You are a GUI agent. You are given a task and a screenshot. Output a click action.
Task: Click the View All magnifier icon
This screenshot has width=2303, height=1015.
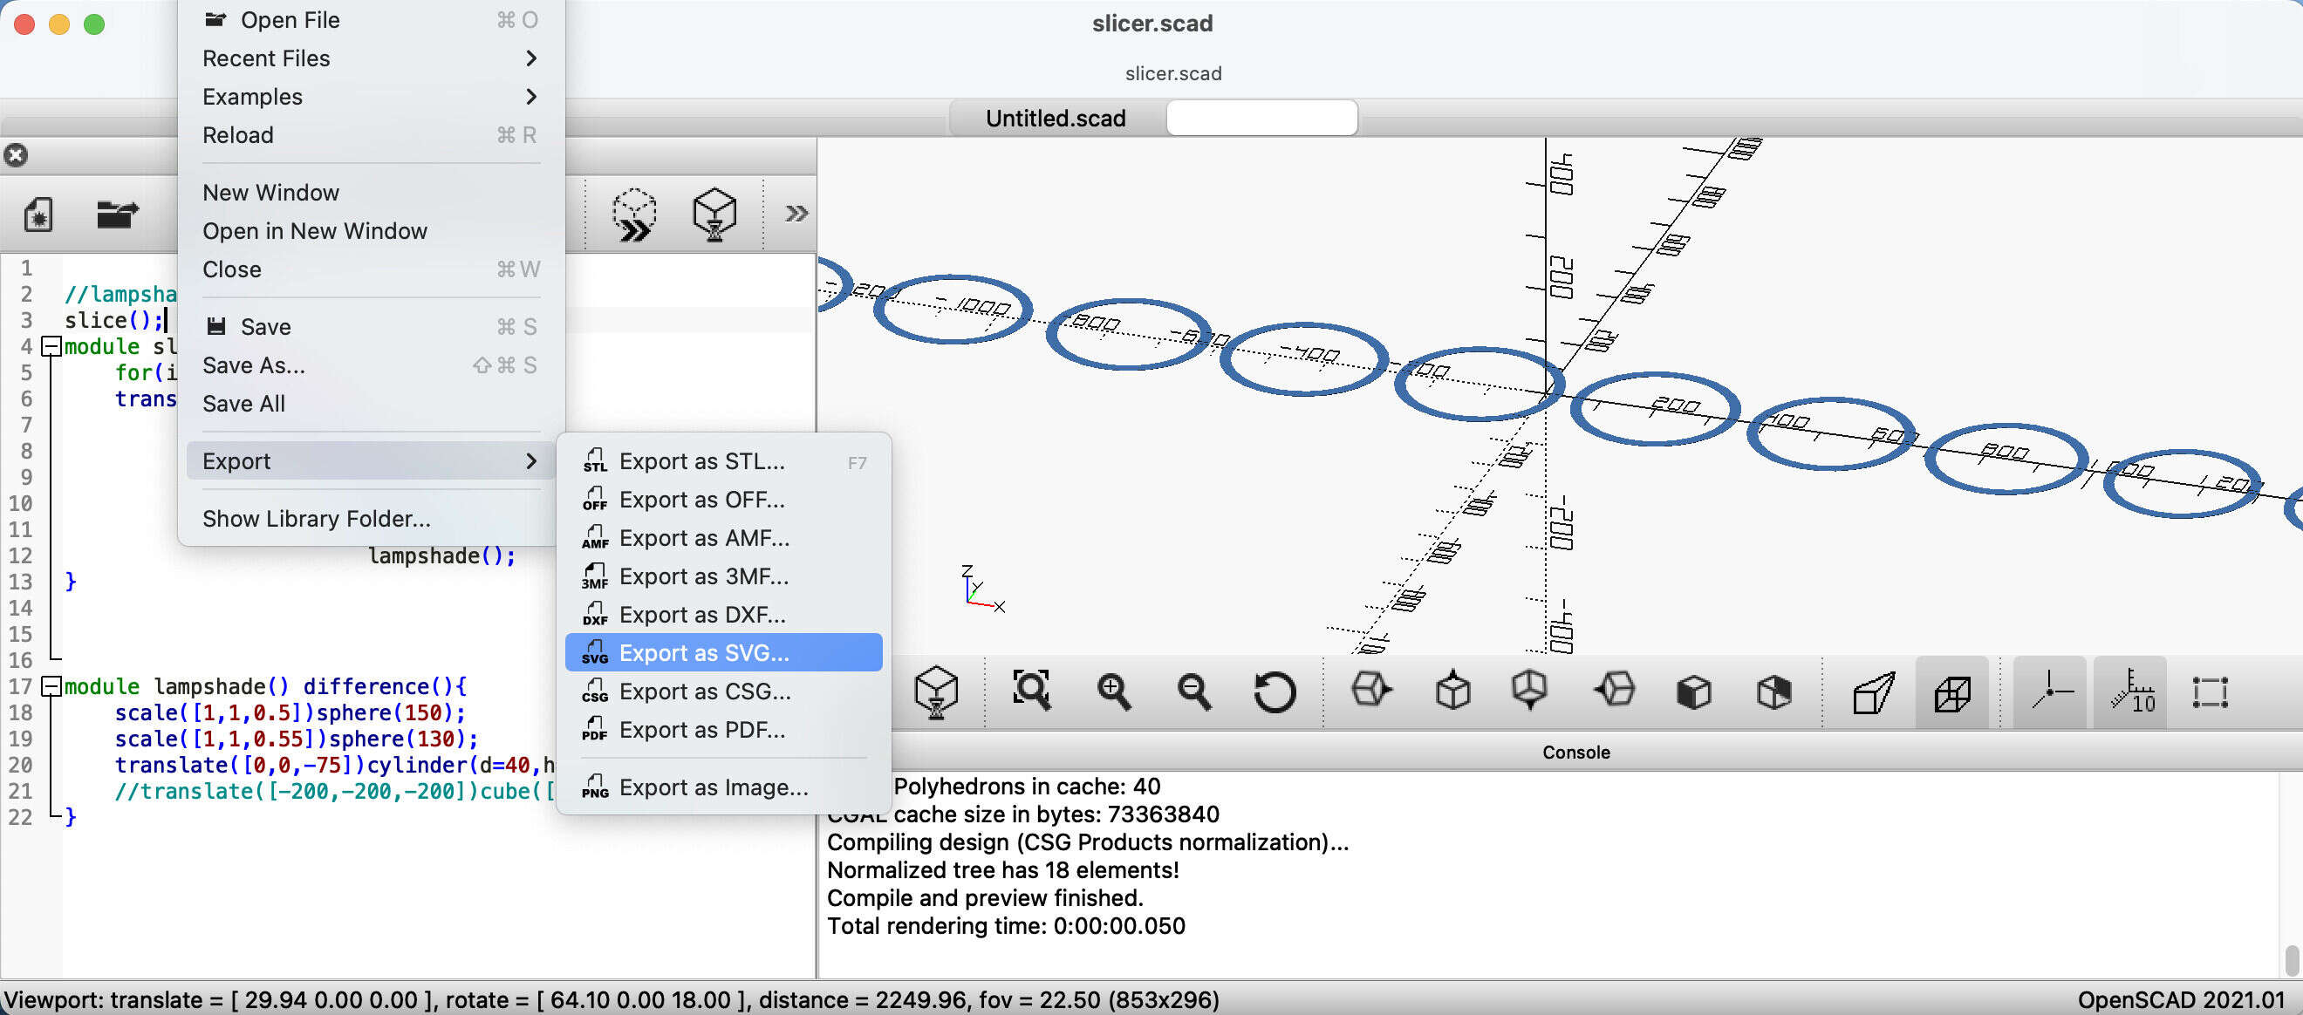click(x=1031, y=691)
